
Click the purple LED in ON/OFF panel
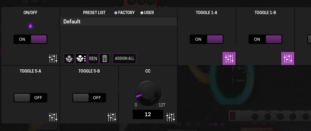30,26
